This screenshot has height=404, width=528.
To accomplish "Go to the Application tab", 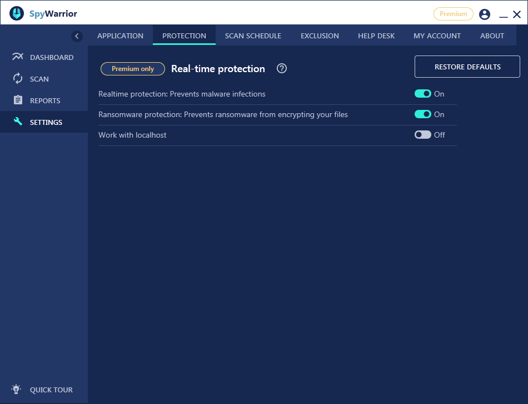I will coord(120,36).
